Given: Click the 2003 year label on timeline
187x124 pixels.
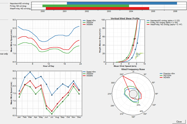Looking at the screenshot, I should click(109, 11).
